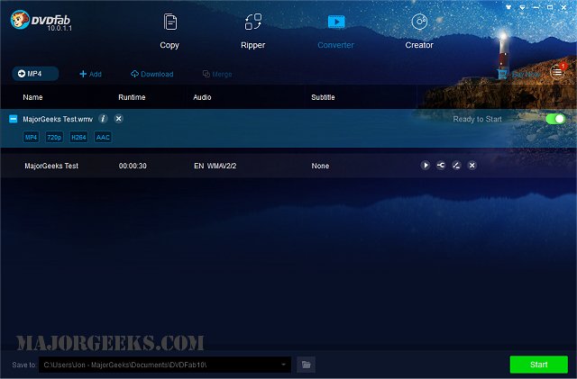Switch to the Ripper module
Viewport: 577px width, 379px height.
(x=252, y=32)
